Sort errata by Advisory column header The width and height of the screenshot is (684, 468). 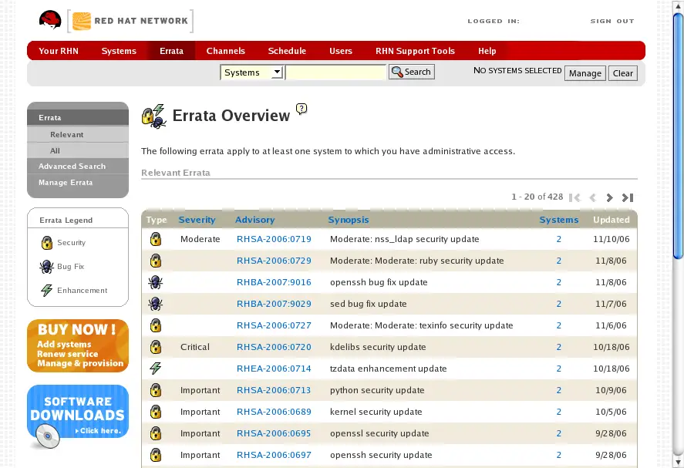(254, 220)
